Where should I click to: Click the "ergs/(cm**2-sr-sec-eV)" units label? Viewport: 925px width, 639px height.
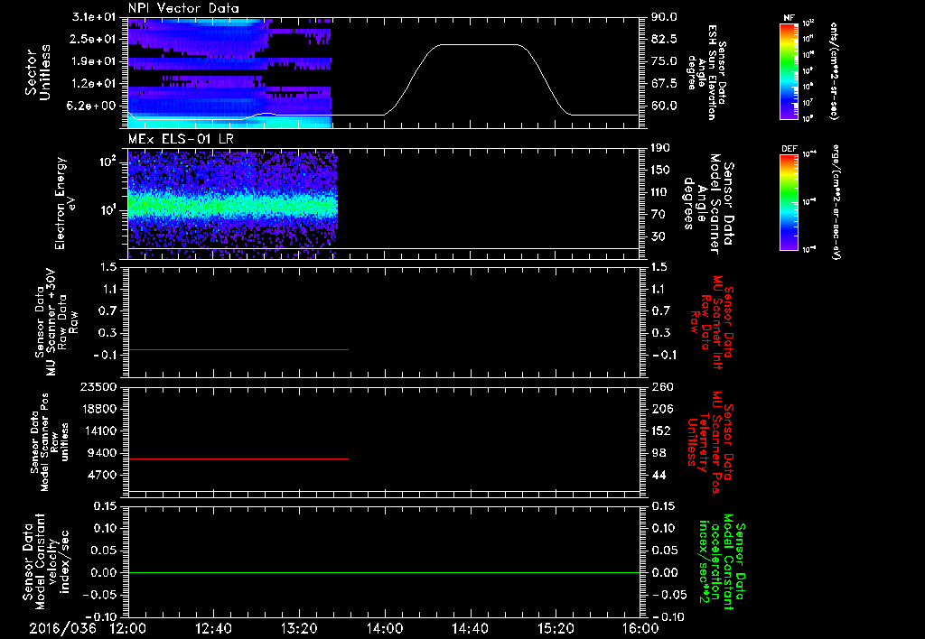tap(836, 202)
